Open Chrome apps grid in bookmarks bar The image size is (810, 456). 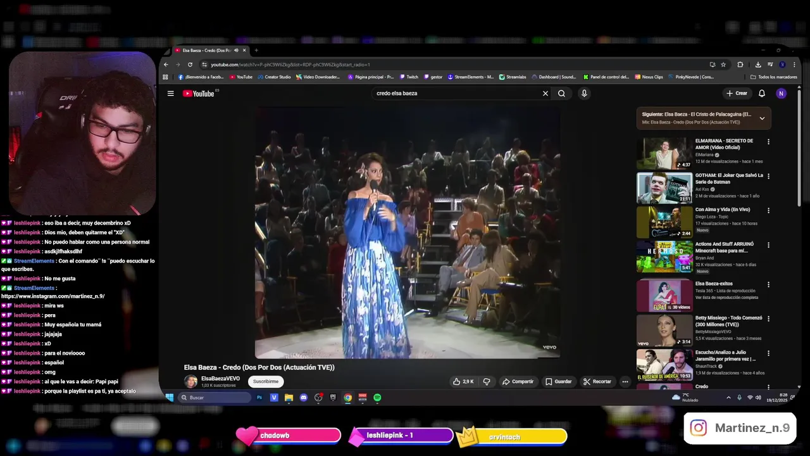pos(166,77)
